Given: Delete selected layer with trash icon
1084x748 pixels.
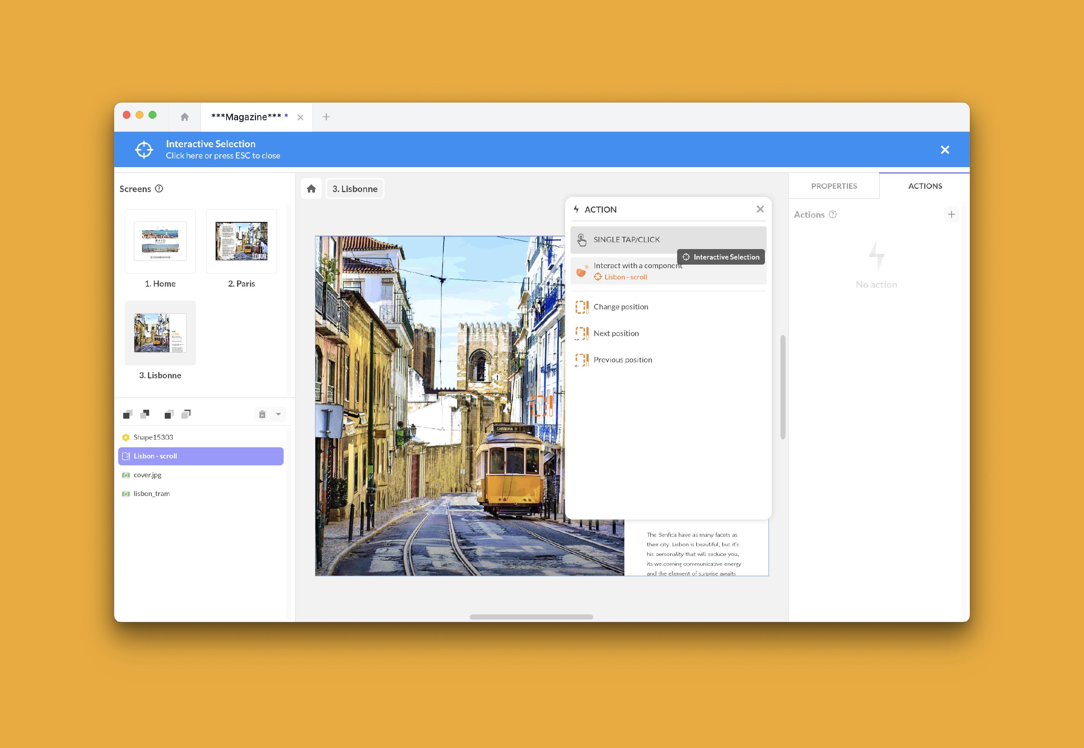Looking at the screenshot, I should click(262, 414).
